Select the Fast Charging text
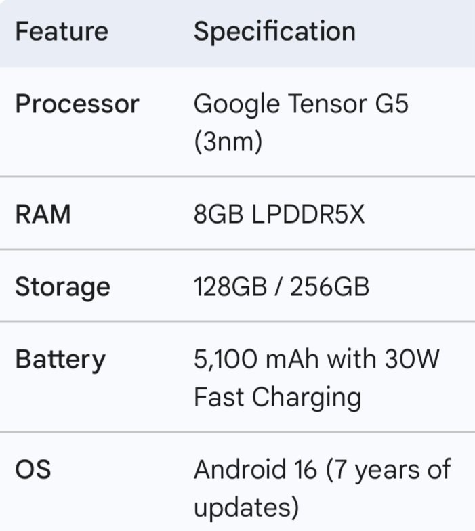Screen dimensions: 475x531 click(277, 397)
